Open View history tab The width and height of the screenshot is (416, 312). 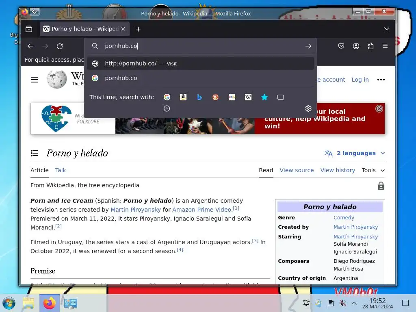(x=338, y=170)
